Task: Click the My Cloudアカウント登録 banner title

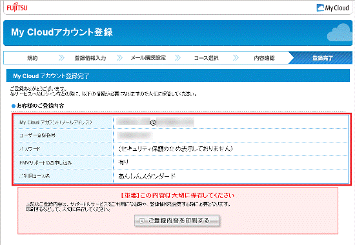Action: (62, 32)
